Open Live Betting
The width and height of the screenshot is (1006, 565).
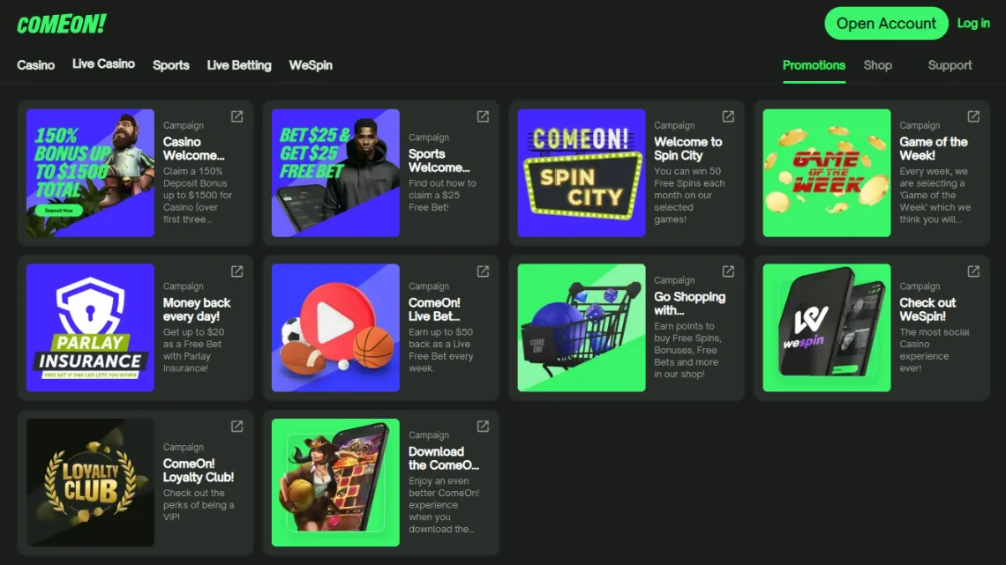[x=238, y=65]
